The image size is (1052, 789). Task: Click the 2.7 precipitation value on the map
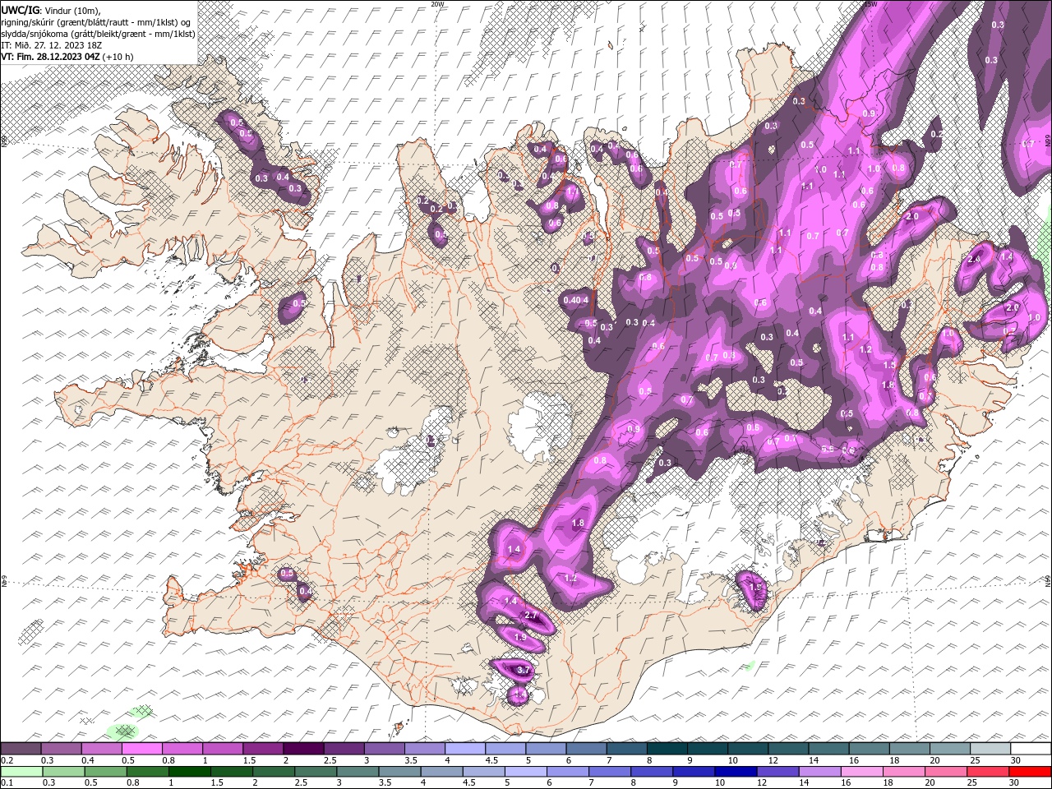[x=531, y=616]
